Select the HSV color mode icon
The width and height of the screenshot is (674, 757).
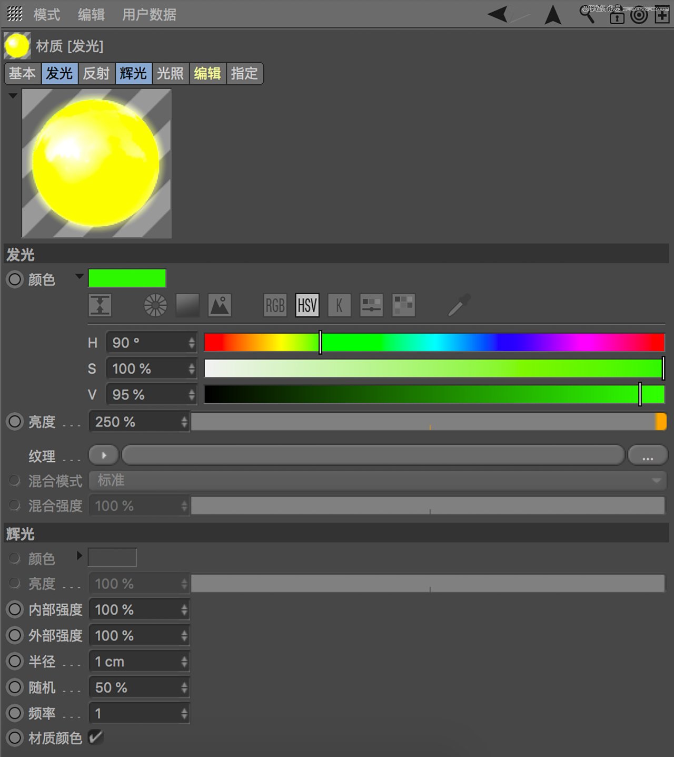coord(307,305)
